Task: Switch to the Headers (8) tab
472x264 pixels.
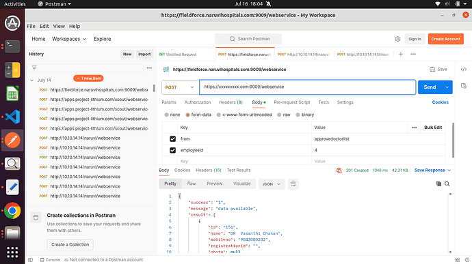Action: click(231, 102)
